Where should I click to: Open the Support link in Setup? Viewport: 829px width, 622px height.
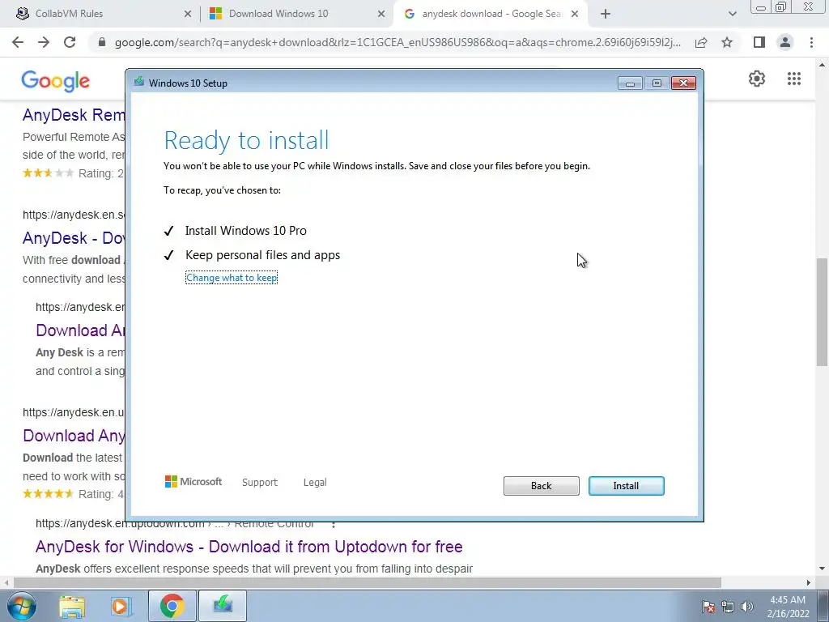(x=260, y=483)
